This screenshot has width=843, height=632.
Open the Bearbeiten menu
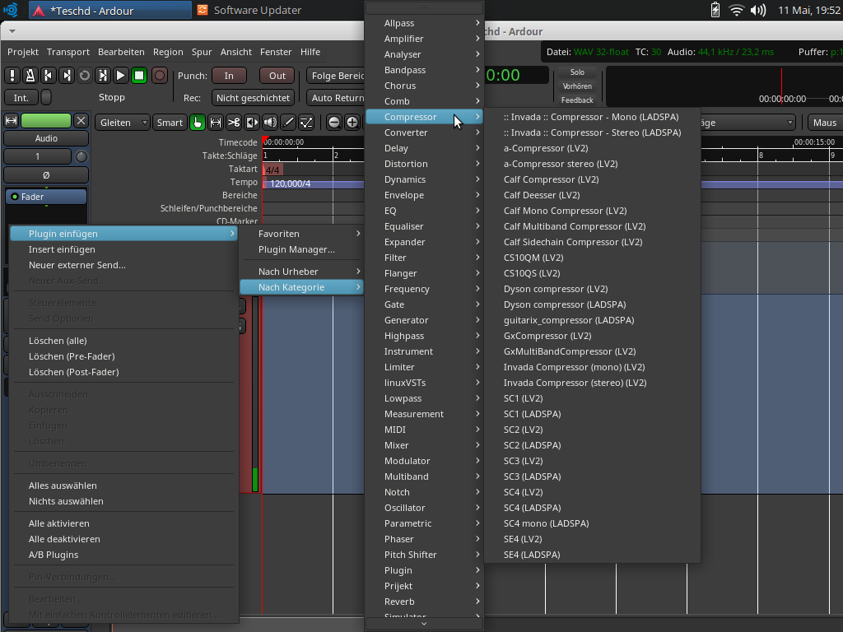coord(121,52)
